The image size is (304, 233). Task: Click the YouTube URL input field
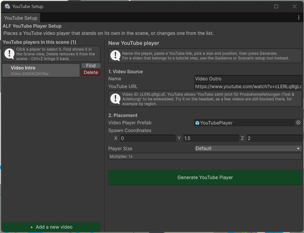[248, 86]
